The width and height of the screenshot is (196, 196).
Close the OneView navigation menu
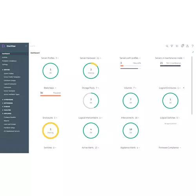tap(26, 46)
